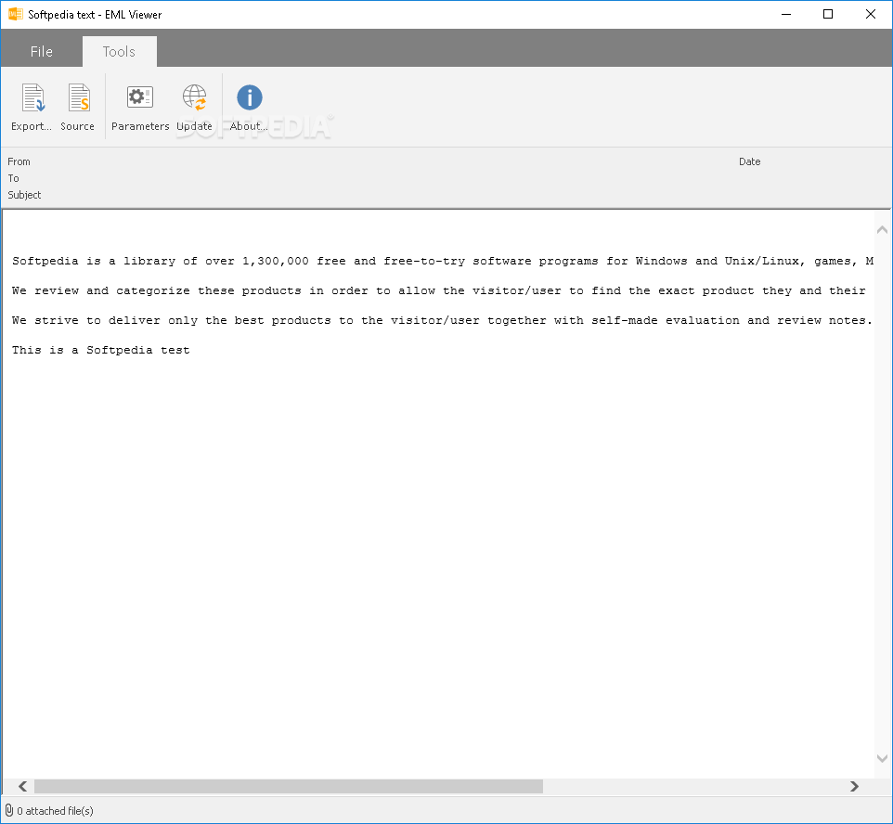Viewport: 893px width, 824px height.
Task: Click the scroll right arrow
Action: (x=854, y=786)
